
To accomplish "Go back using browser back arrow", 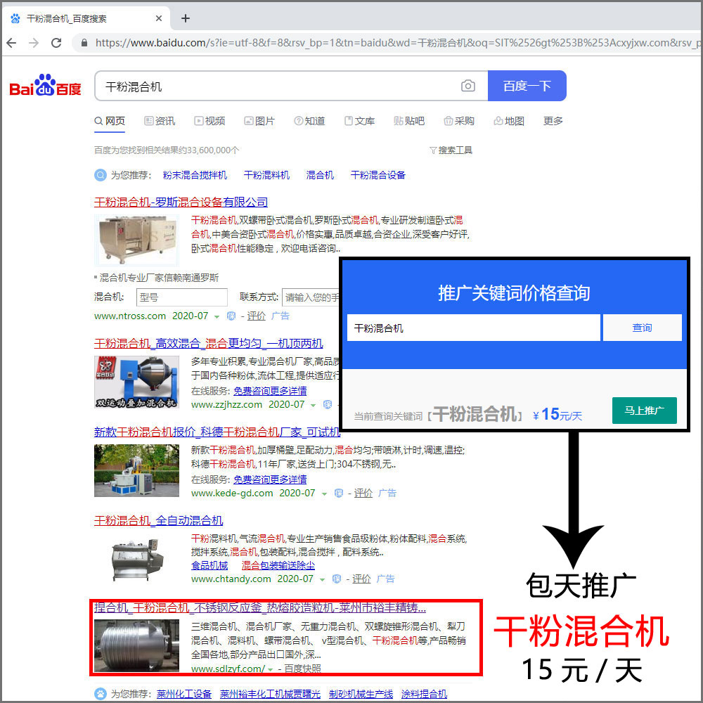I will pyautogui.click(x=11, y=43).
